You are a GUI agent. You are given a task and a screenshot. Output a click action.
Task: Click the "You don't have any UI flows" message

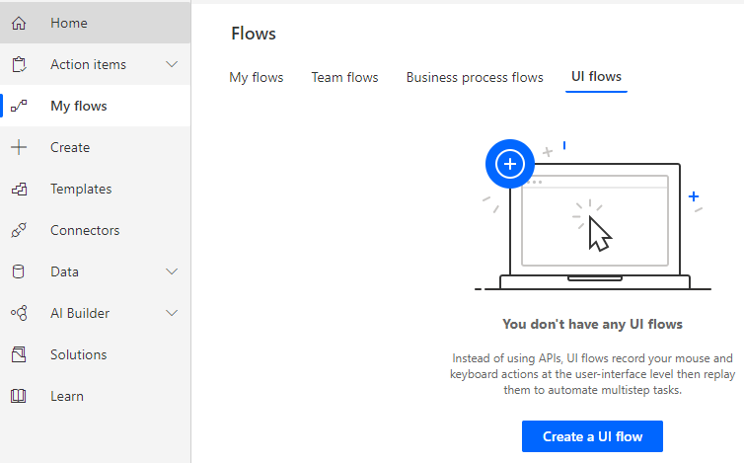point(592,324)
